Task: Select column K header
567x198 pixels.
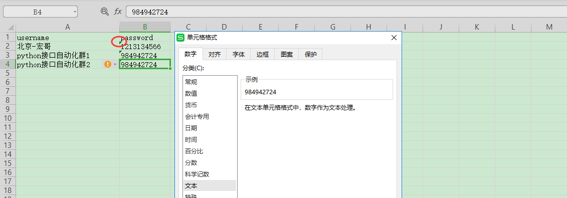Action: click(477, 27)
